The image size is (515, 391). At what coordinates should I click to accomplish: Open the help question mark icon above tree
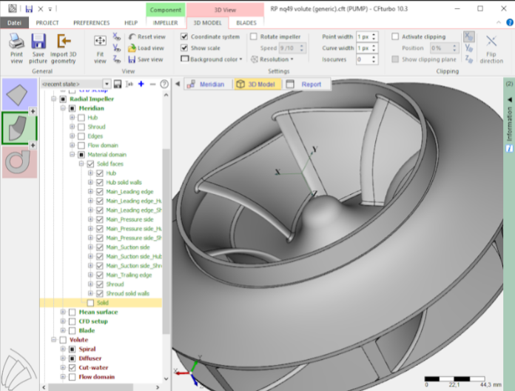point(164,84)
